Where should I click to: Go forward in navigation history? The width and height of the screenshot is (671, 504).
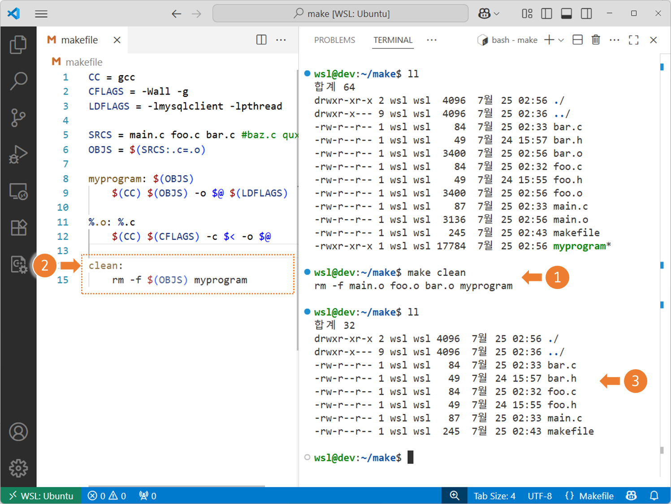pos(196,14)
